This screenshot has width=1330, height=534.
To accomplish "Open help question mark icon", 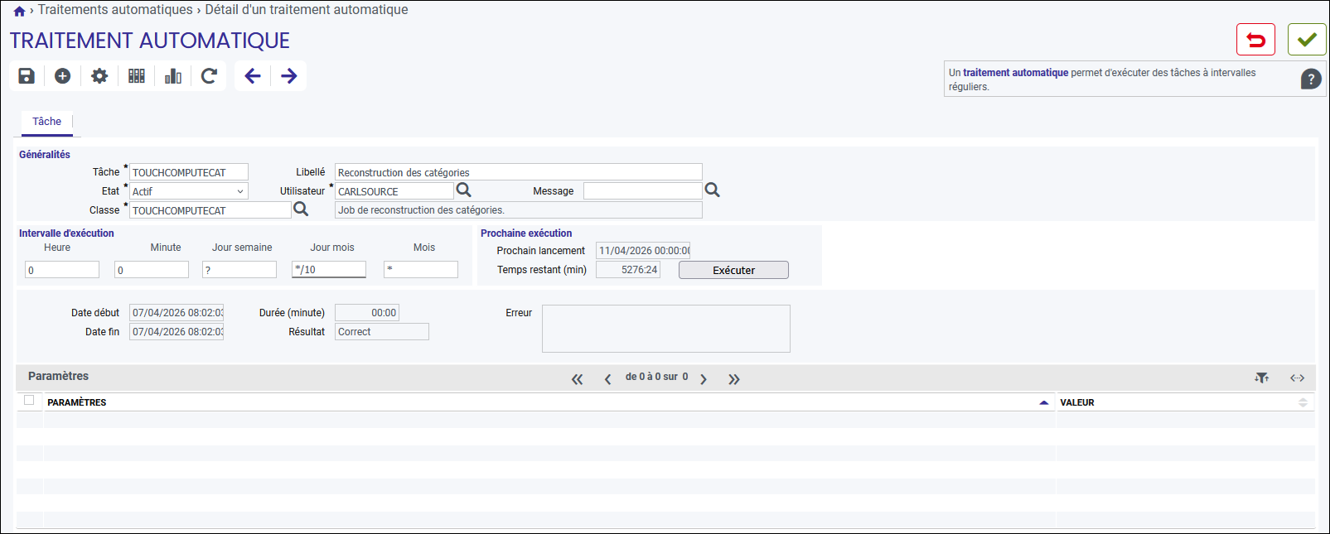I will point(1311,79).
